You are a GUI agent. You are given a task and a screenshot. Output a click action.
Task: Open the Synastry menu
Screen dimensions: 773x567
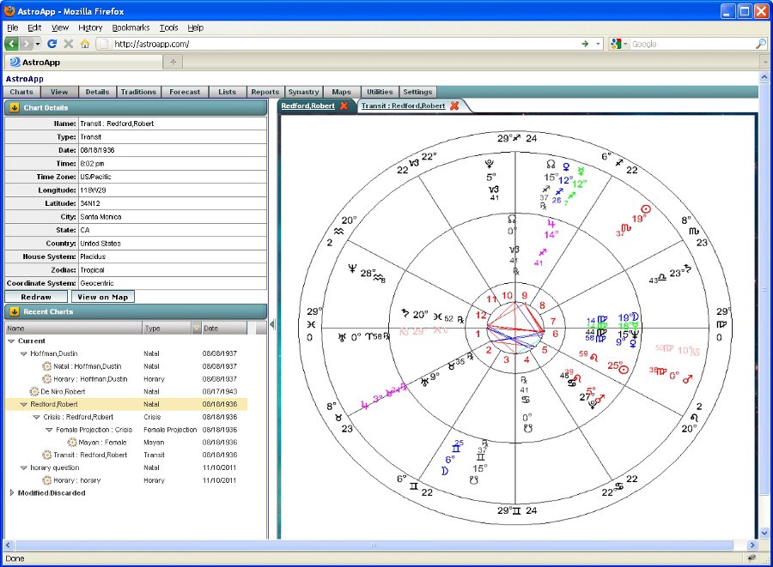(x=303, y=92)
